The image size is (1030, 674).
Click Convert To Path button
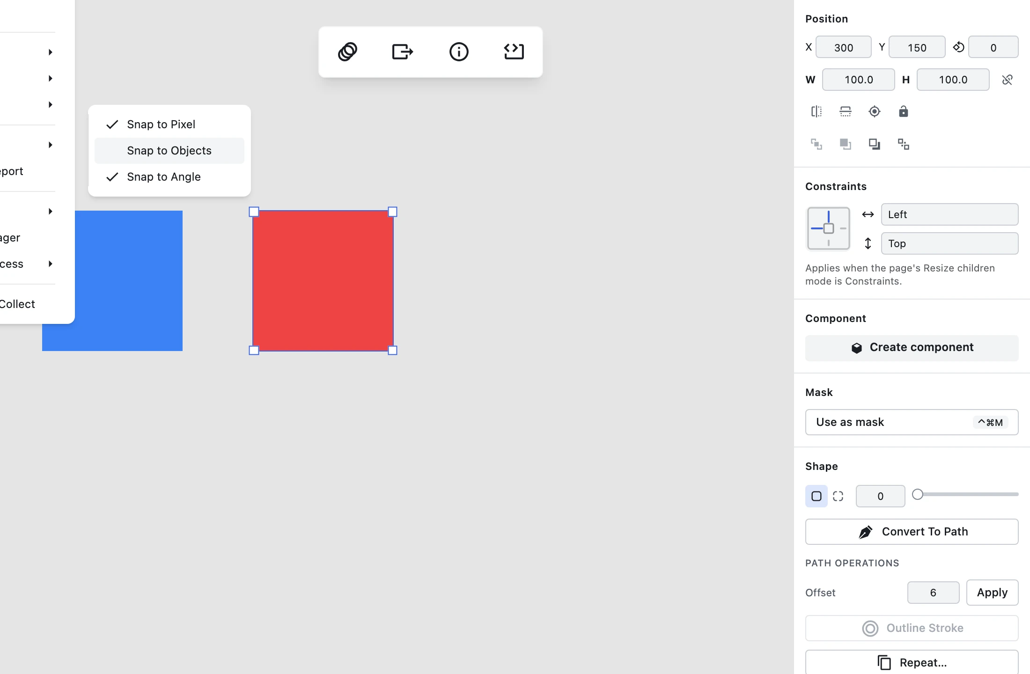(912, 532)
